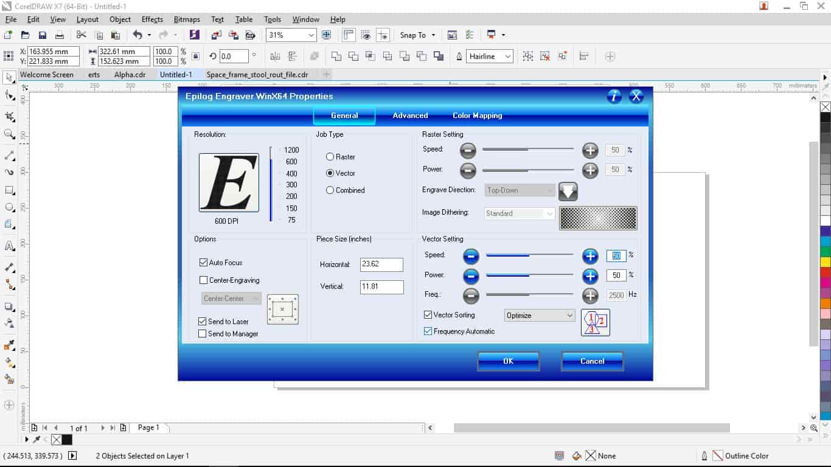Open the Hairline outline width dropdown

(x=508, y=57)
